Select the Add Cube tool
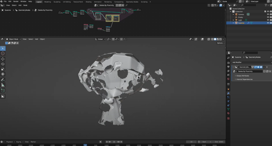Screen dimensions: 272x146 click(x=3, y=91)
